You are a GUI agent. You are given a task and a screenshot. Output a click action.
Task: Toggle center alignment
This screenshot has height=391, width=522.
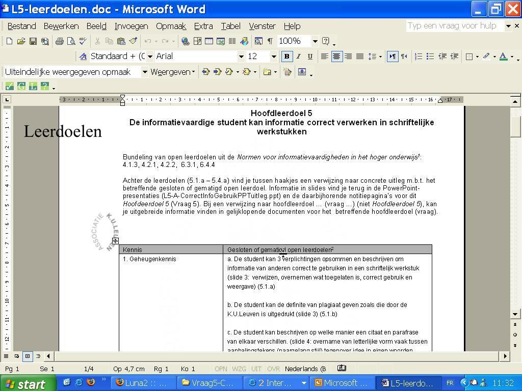pos(336,57)
